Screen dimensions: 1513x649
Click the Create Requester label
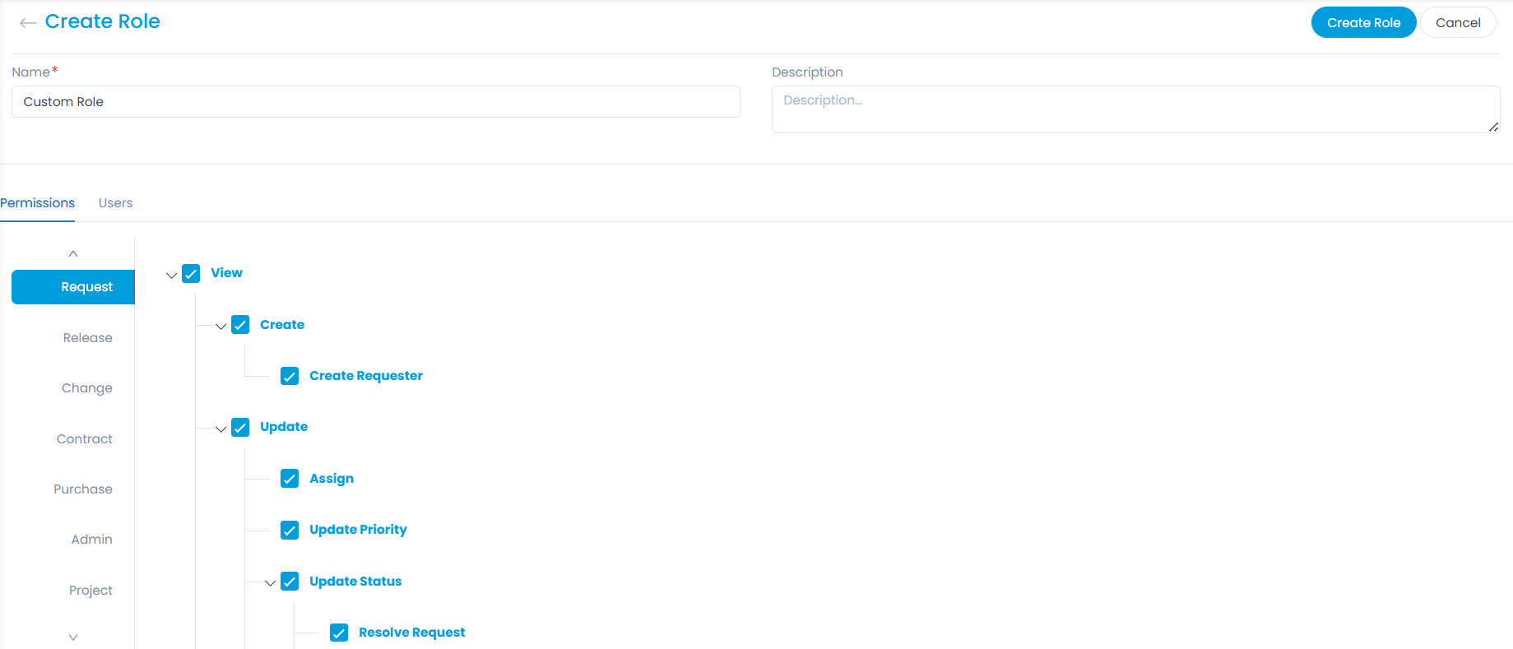coord(366,376)
